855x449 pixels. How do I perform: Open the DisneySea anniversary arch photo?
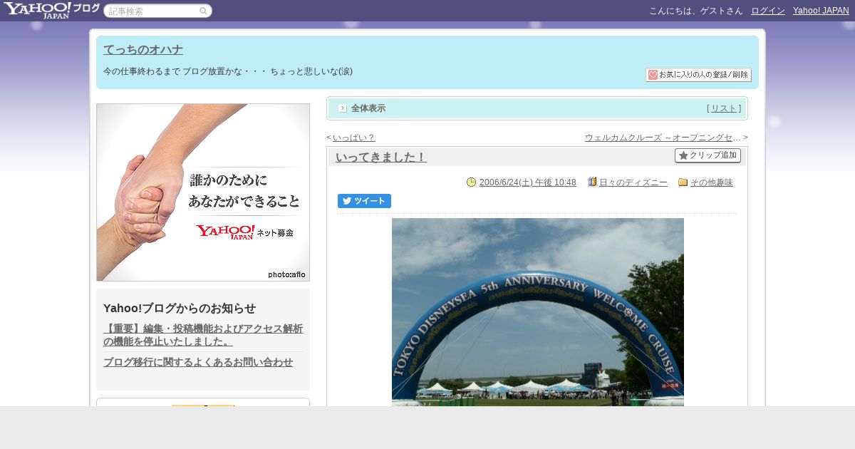pos(538,312)
